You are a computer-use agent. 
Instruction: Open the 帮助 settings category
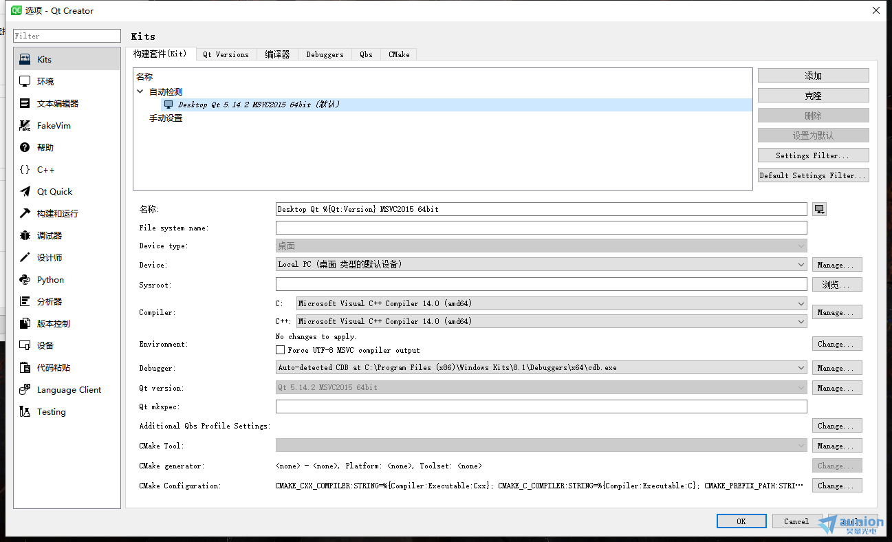tap(67, 147)
